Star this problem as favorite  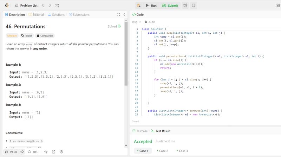[46, 152]
